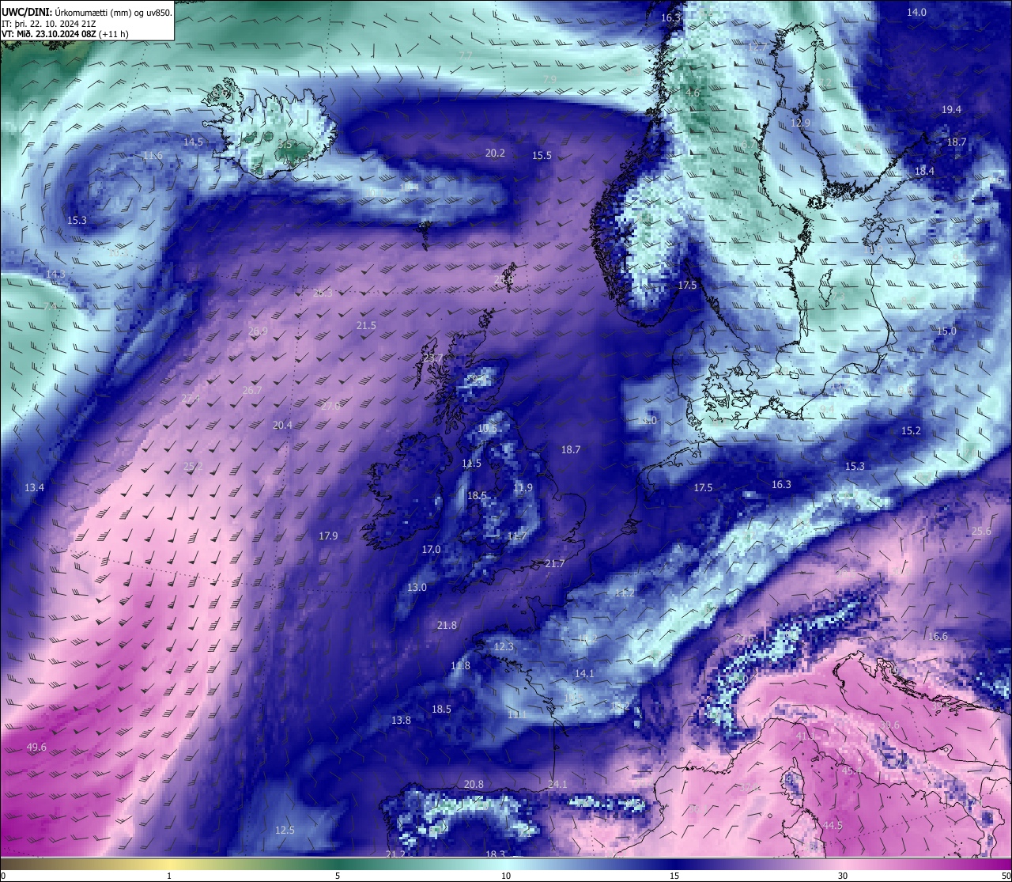Click the 17.0 map value
Image resolution: width=1012 pixels, height=882 pixels.
tap(431, 549)
